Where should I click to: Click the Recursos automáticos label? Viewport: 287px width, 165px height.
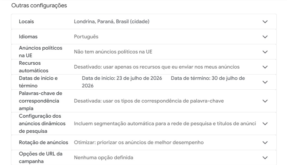tap(34, 67)
